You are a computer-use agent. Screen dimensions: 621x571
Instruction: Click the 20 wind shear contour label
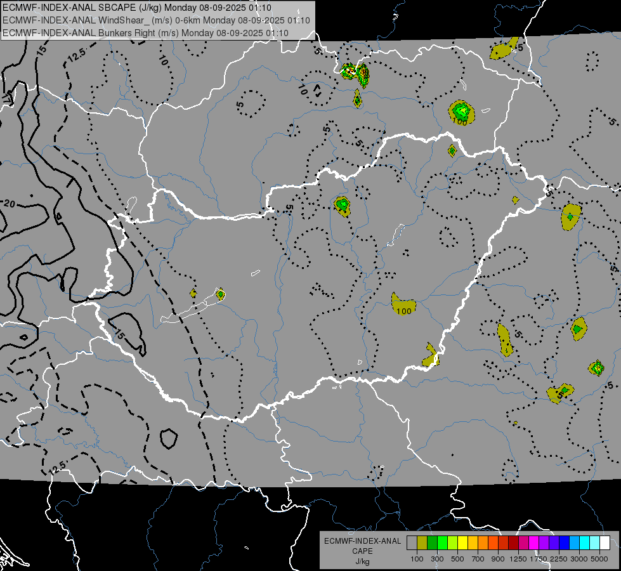pyautogui.click(x=9, y=204)
